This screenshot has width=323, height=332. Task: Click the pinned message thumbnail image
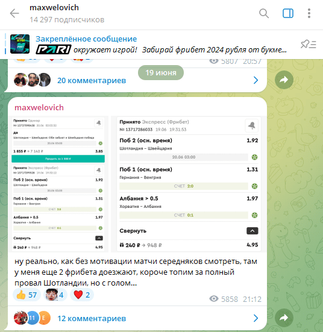tap(20, 44)
